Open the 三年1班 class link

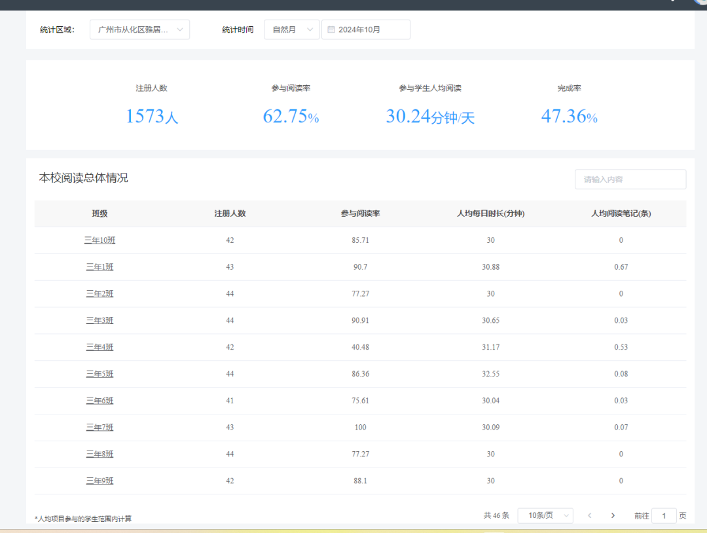100,267
